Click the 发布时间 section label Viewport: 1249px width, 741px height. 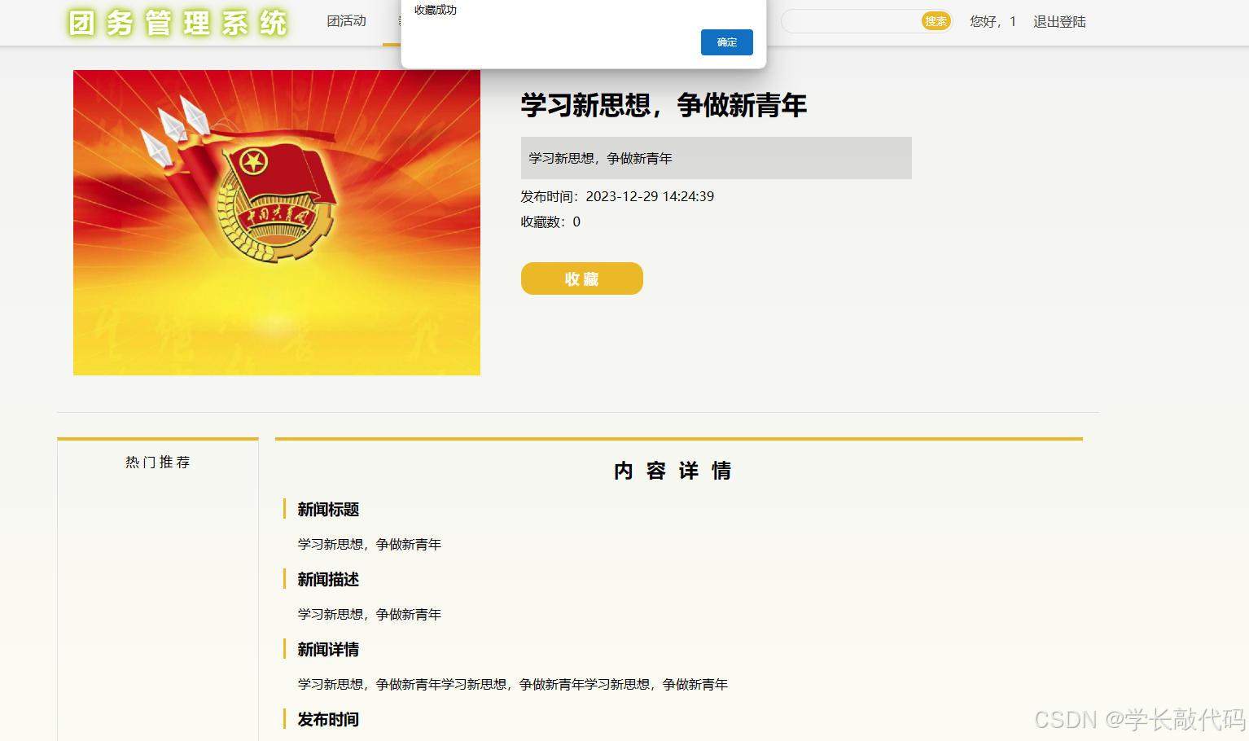click(x=329, y=719)
